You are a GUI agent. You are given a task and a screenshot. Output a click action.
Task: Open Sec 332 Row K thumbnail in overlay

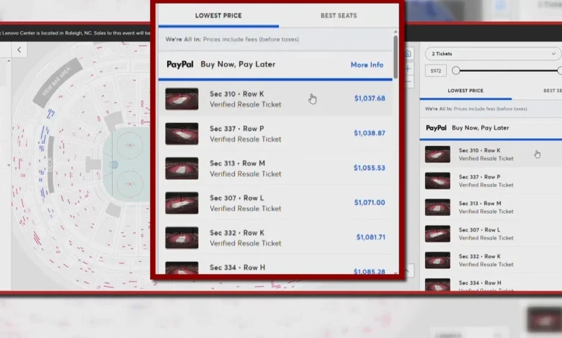click(x=182, y=238)
